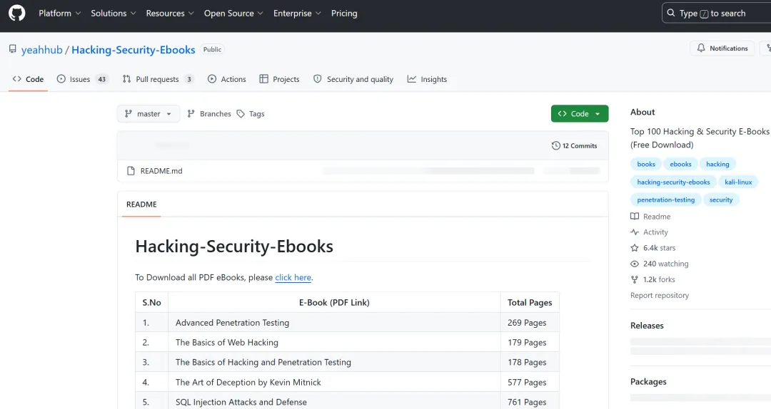Click the Tags label icon
The width and height of the screenshot is (771, 409).
pos(241,113)
